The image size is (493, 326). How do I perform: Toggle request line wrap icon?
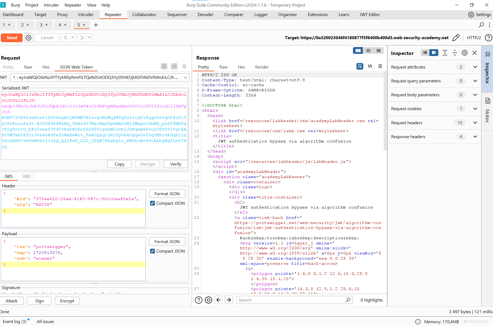(164, 66)
